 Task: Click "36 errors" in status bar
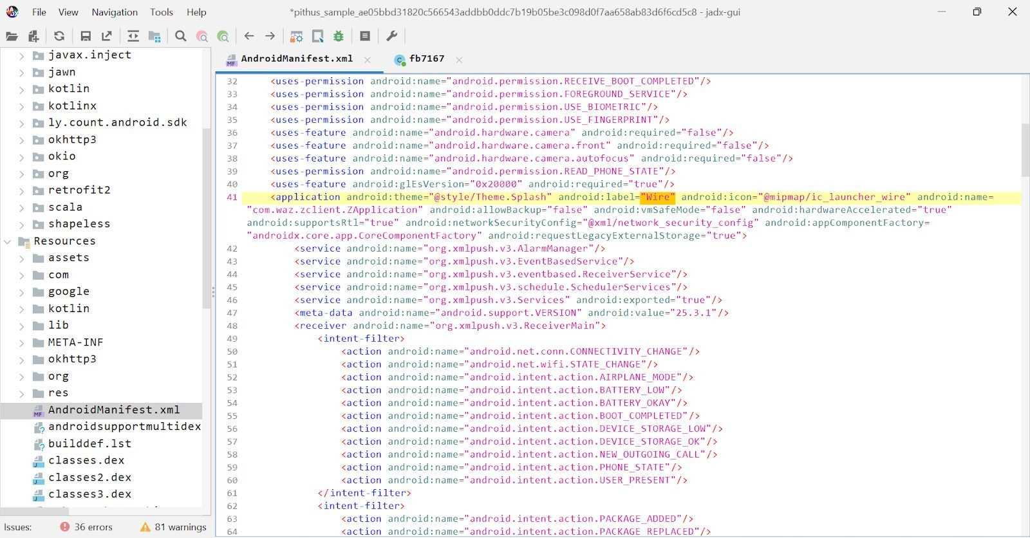[x=93, y=527]
